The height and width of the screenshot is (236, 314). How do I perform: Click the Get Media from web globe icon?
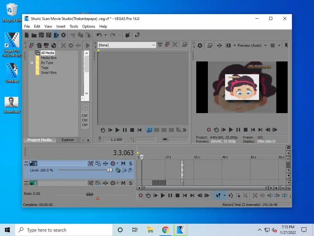coord(54,45)
